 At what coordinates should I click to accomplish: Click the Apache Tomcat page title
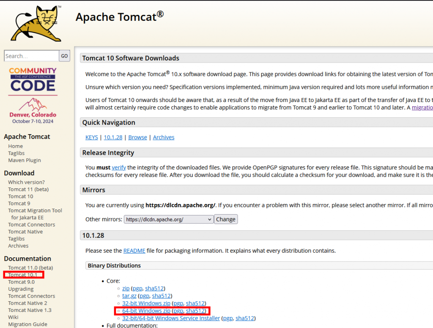tap(120, 17)
